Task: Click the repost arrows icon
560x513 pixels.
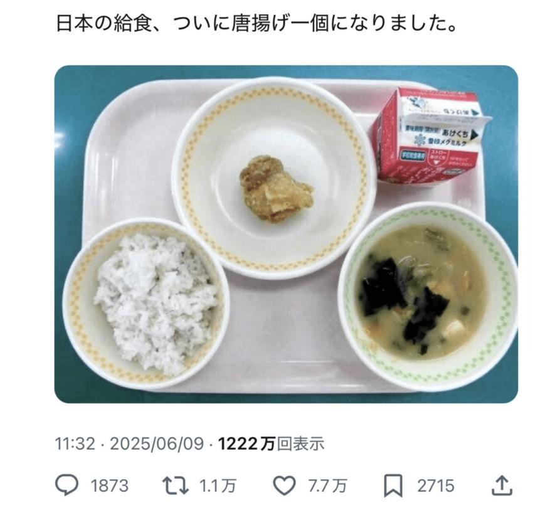Action: (176, 486)
